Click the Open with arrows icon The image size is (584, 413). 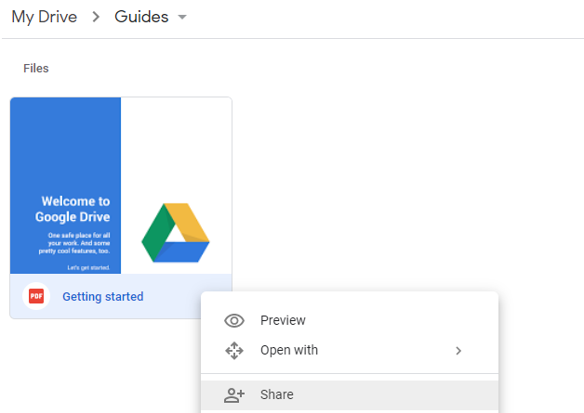234,351
